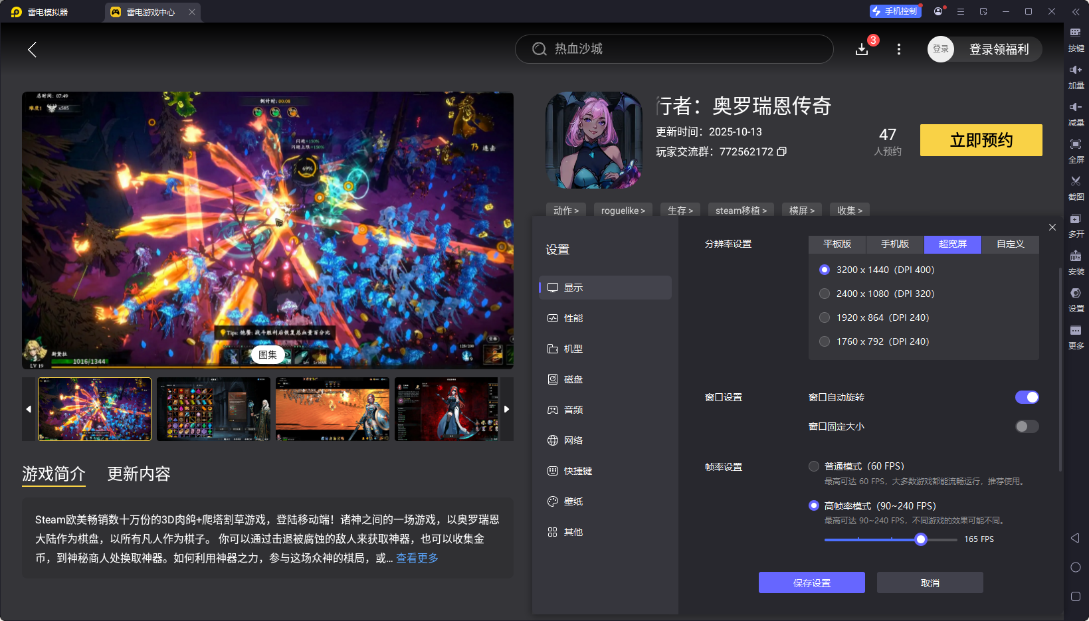
Task: Click the 保存设置 button to save
Action: 811,582
